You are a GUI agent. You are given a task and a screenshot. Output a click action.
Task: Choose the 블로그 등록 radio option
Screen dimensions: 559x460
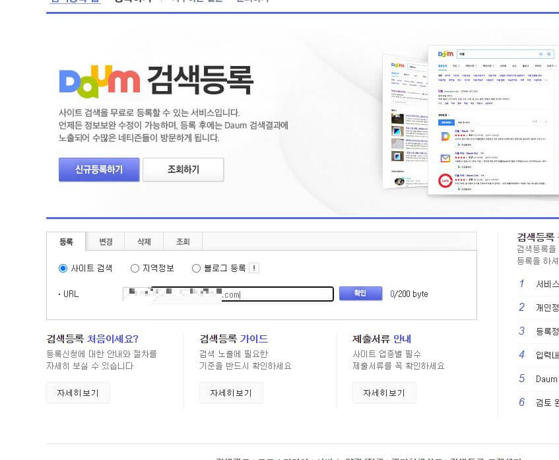tap(196, 268)
